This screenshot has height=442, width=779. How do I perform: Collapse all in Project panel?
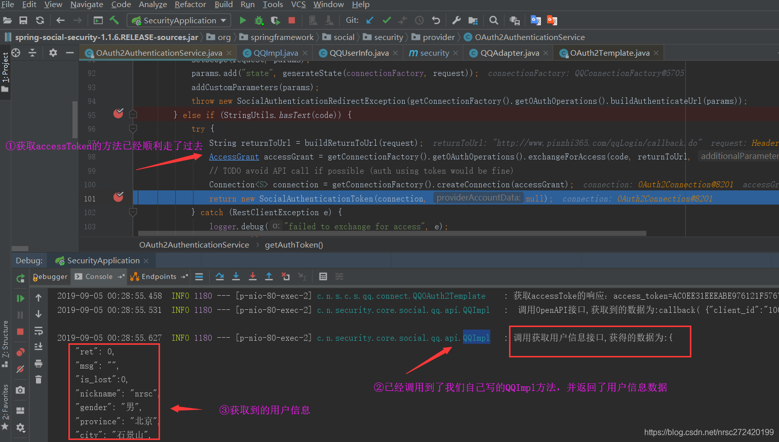(x=32, y=53)
